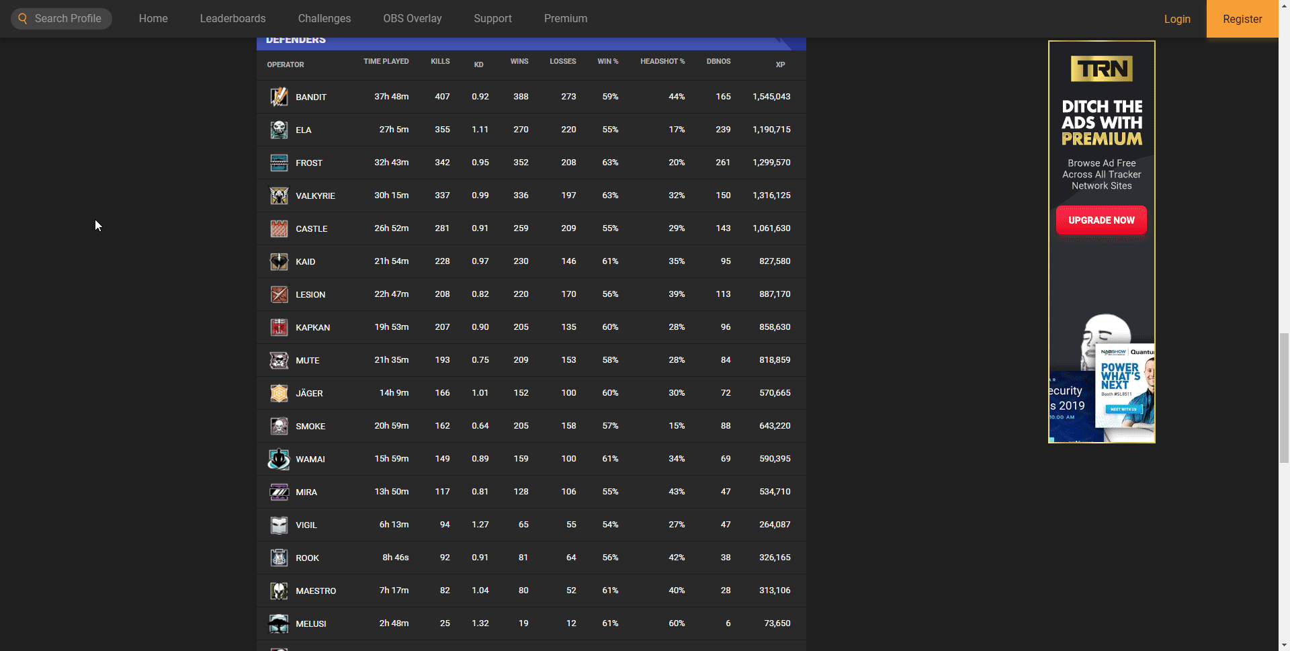Click the search magnifier icon

point(23,19)
